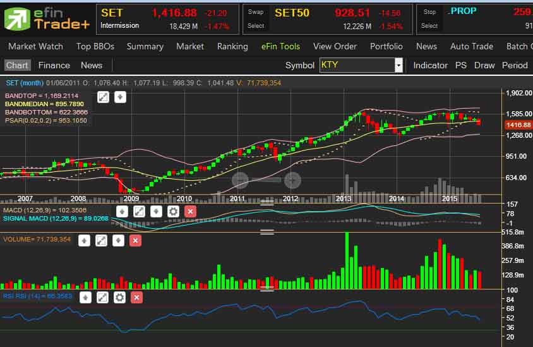This screenshot has width=533, height=347.
Task: Open RSI indicator settings gear
Action: [x=119, y=298]
